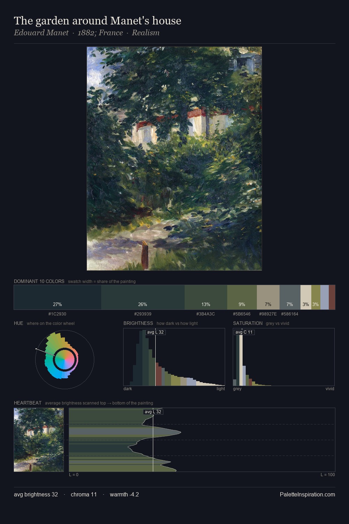Click the title 'The garden around Manet's house'
Screen dimensions: 349x524
[97, 21]
